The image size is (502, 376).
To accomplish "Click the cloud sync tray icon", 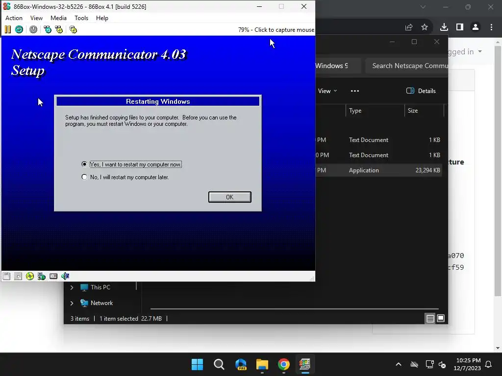I will 414,364.
